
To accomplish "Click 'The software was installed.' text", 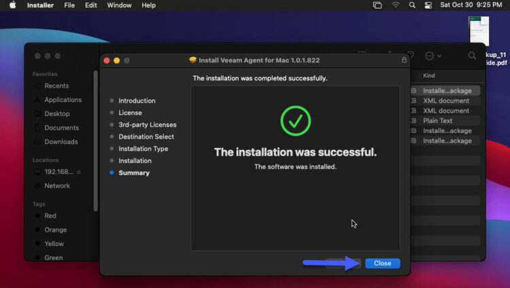I will (x=295, y=166).
